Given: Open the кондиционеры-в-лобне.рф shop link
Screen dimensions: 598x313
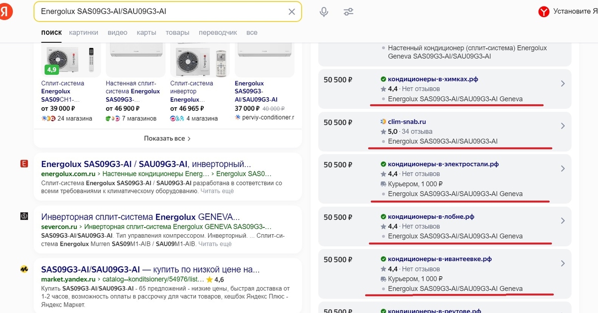Looking at the screenshot, I should pyautogui.click(x=431, y=217).
